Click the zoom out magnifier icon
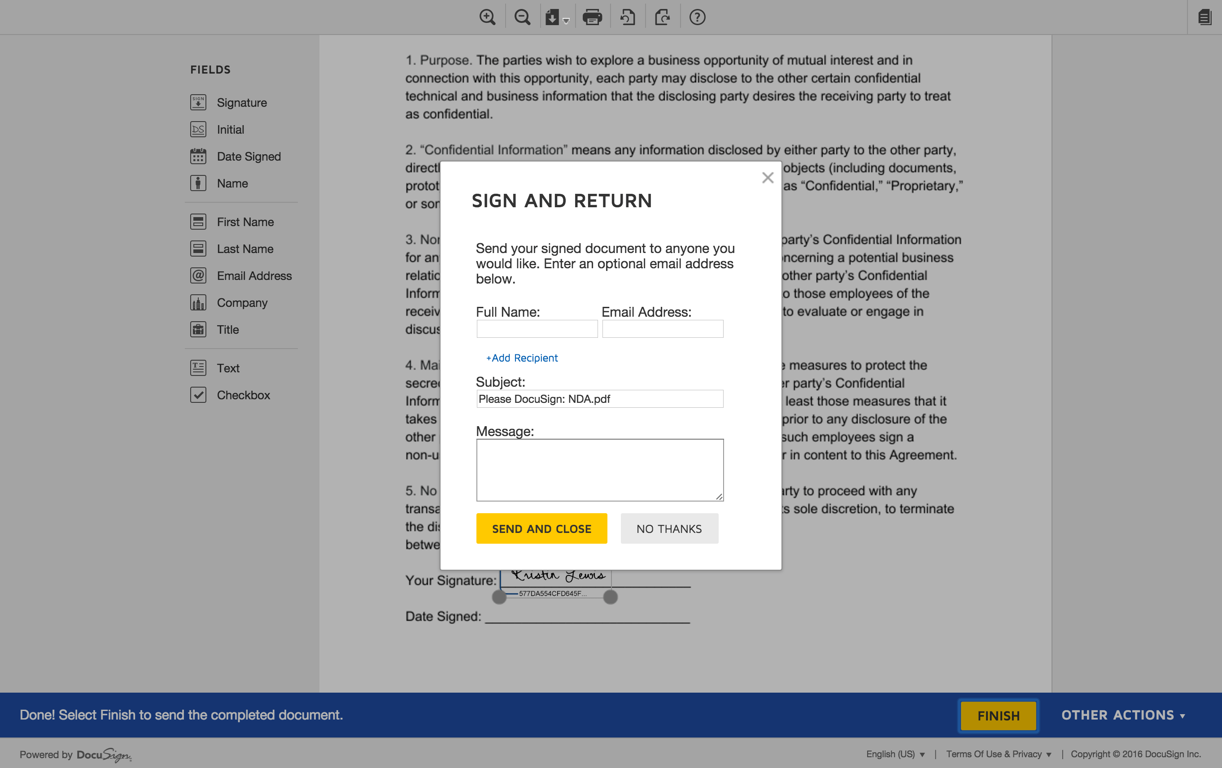The width and height of the screenshot is (1222, 768). click(522, 17)
